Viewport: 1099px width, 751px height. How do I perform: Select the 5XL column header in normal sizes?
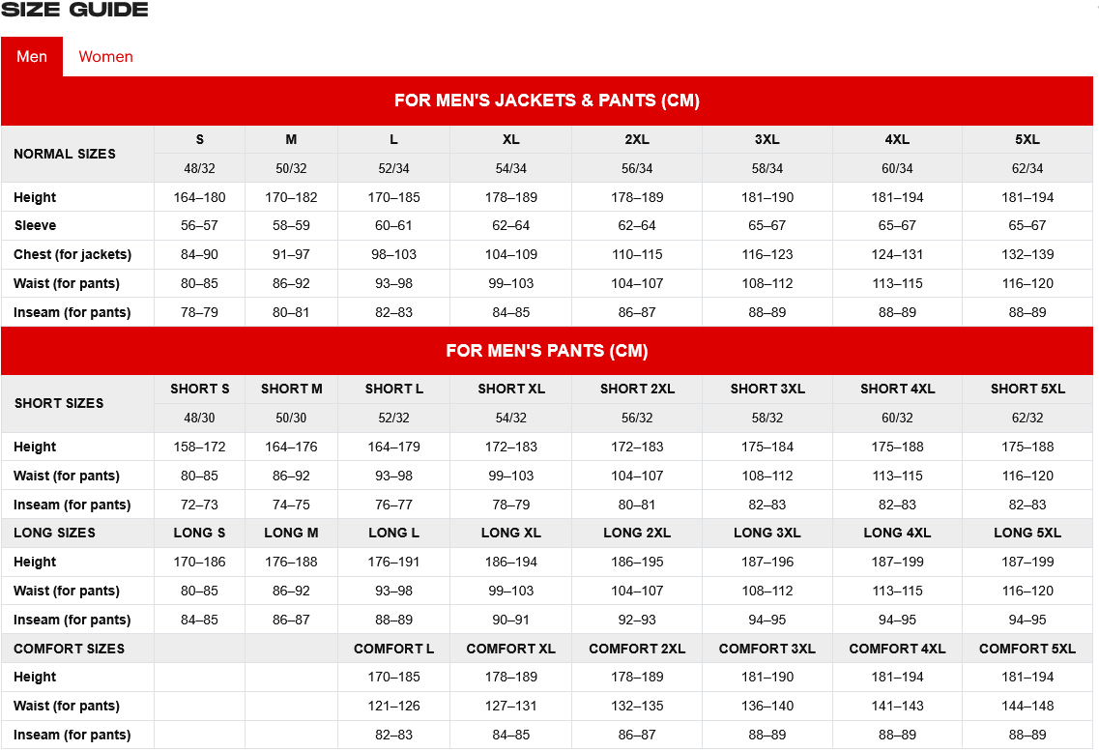click(1027, 139)
